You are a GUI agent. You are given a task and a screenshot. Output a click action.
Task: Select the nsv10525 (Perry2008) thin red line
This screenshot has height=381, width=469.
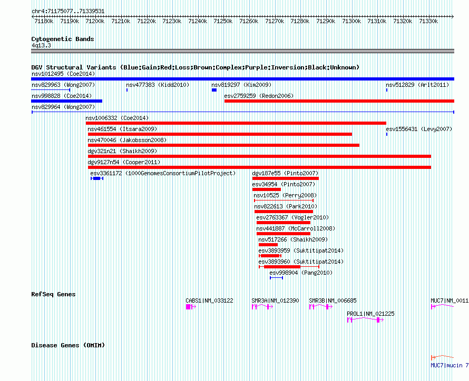pyautogui.click(x=284, y=200)
